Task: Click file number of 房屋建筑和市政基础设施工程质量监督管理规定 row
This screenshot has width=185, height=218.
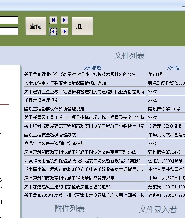Action: coord(166,178)
